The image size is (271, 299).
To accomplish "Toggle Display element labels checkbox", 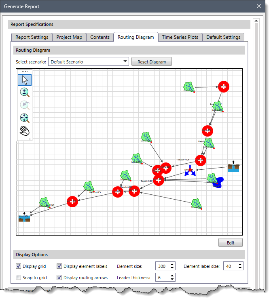I will pos(59,266).
